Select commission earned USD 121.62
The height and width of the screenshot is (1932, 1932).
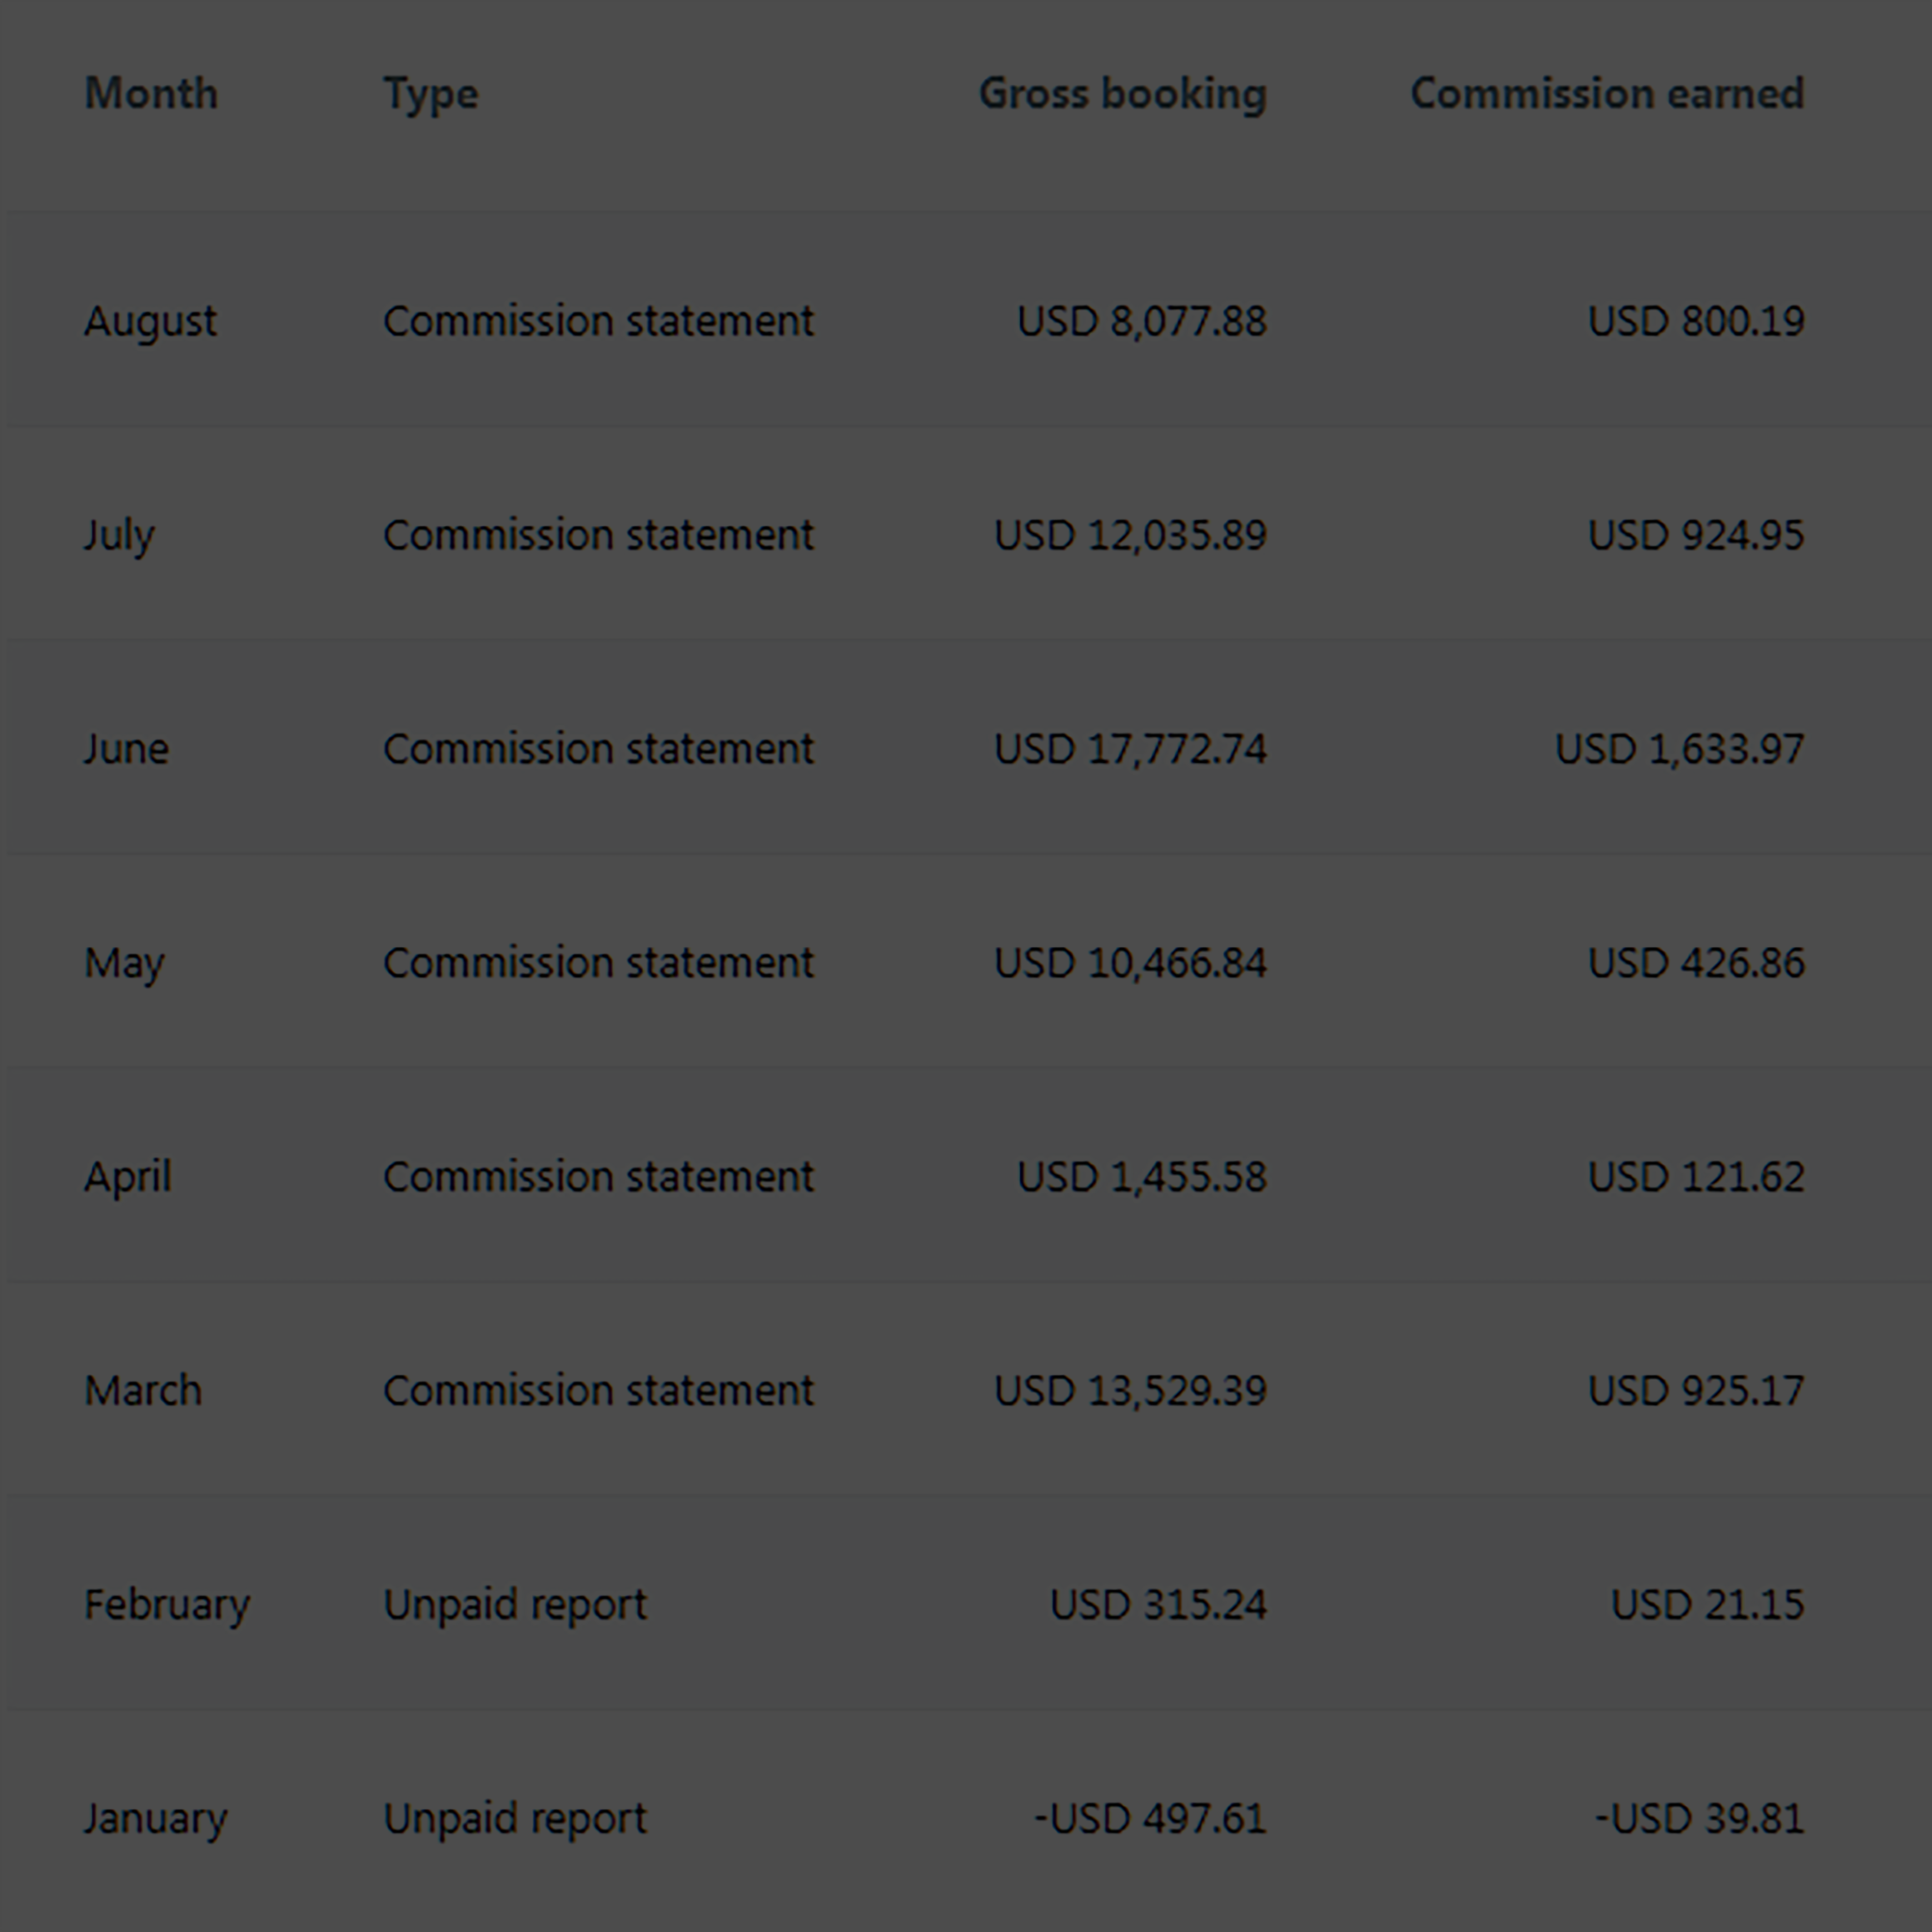pos(1696,1177)
